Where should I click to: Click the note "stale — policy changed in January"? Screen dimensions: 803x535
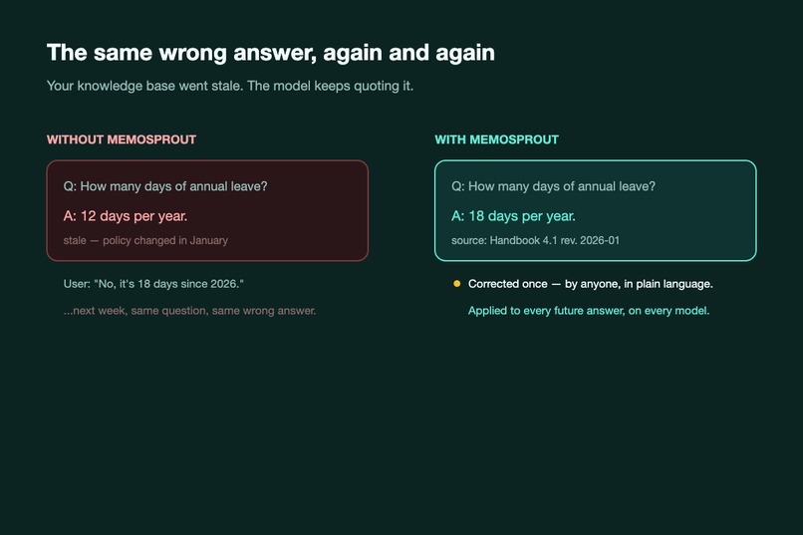(145, 241)
